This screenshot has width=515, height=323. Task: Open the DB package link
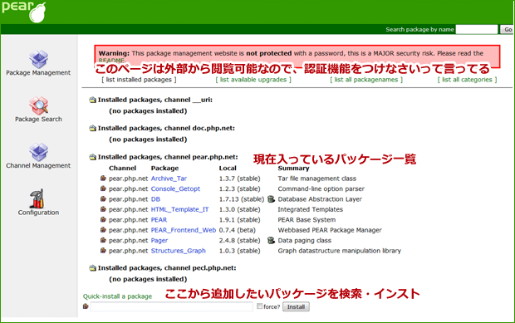click(x=155, y=199)
